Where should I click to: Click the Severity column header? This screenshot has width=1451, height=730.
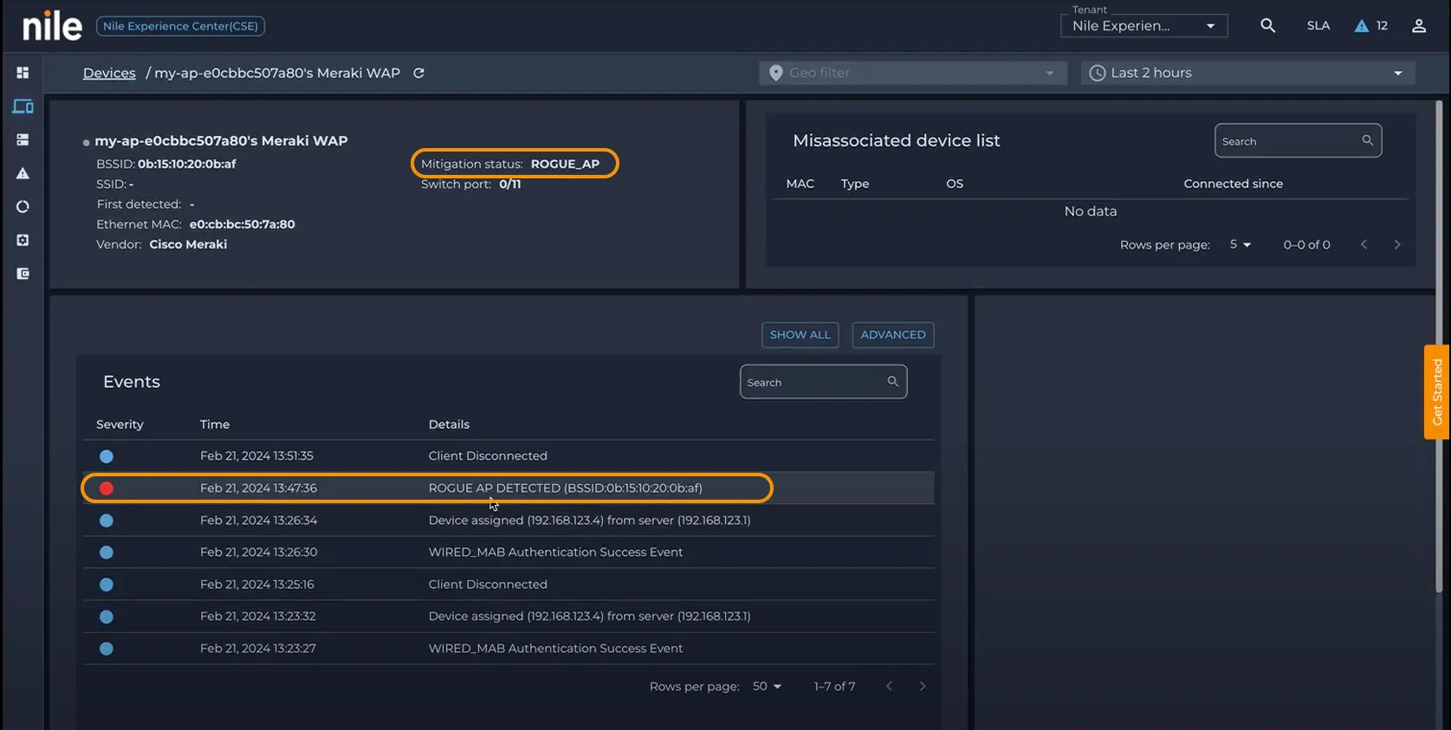[120, 424]
